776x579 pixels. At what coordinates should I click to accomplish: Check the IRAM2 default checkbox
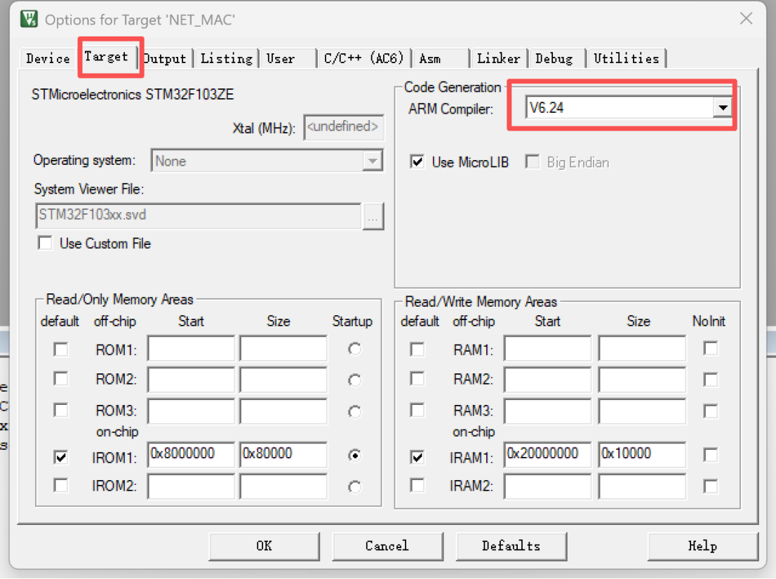(x=417, y=486)
